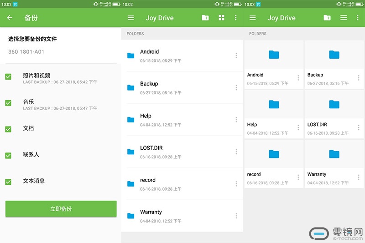The image size is (365, 243).
Task: Open hamburger menu in grid view screen
Action: (253, 18)
